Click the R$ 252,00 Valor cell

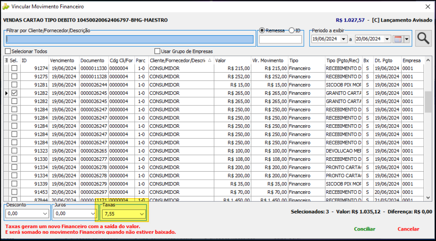pos(232,77)
